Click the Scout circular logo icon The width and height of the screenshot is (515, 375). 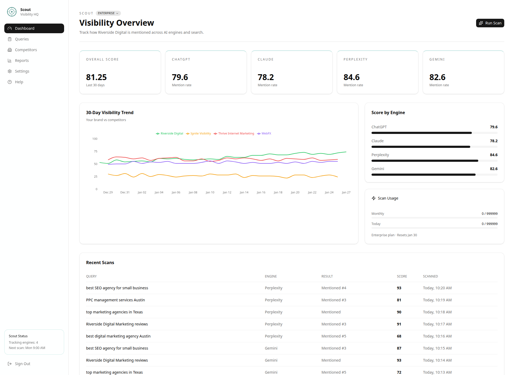click(x=12, y=12)
